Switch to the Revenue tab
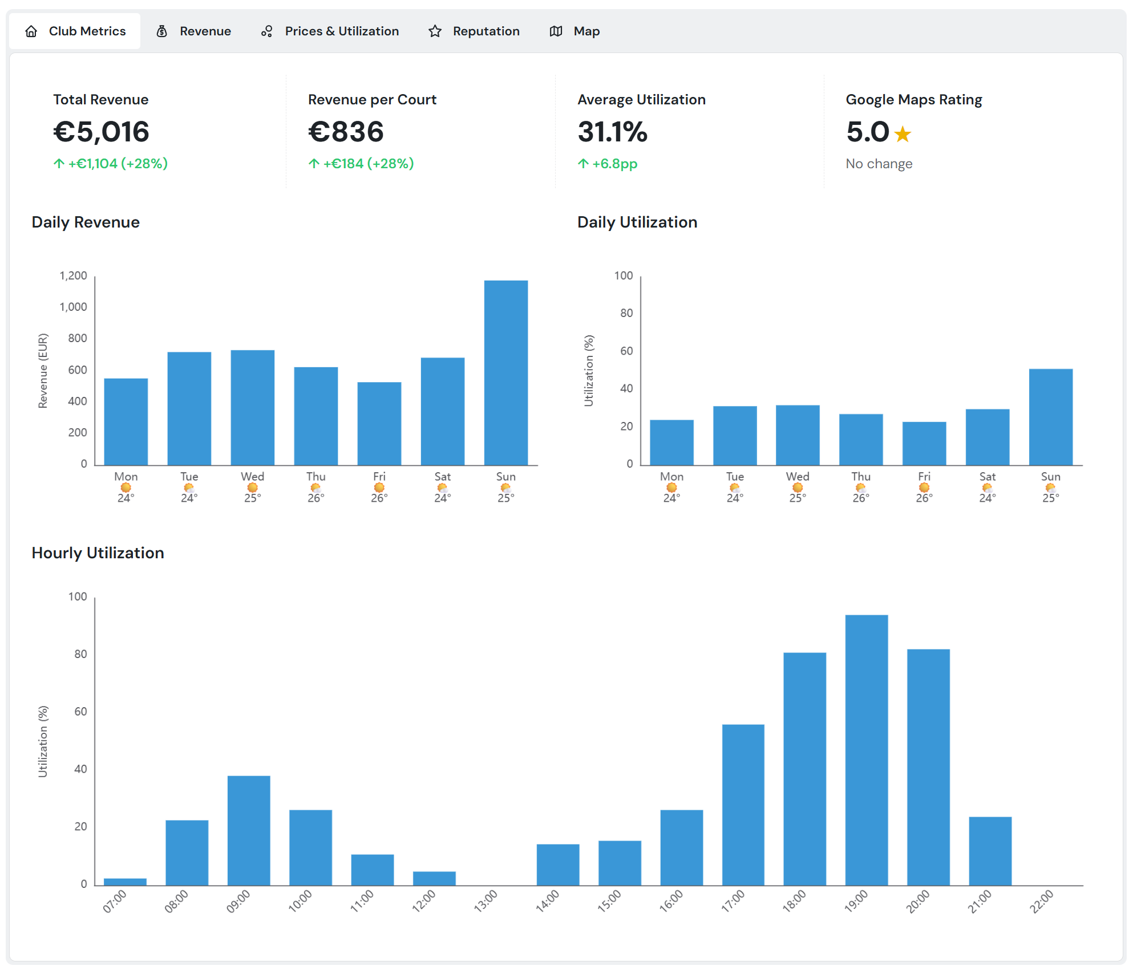Viewport: 1133px width, 974px height. pos(205,31)
